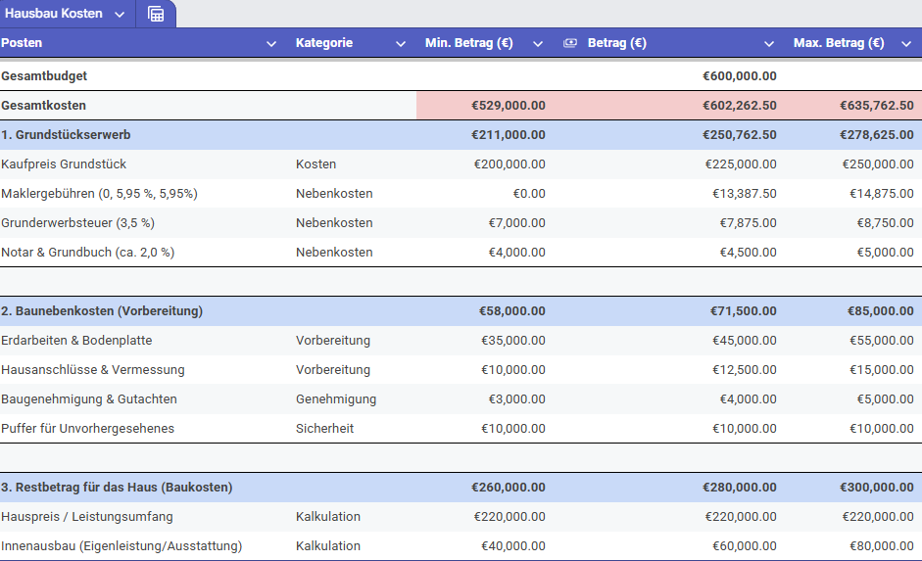Viewport: 922px width, 561px height.
Task: Open the Betrag (€) column chevron
Action: pyautogui.click(x=768, y=44)
